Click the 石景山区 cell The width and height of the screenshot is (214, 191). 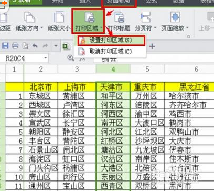click(41, 150)
